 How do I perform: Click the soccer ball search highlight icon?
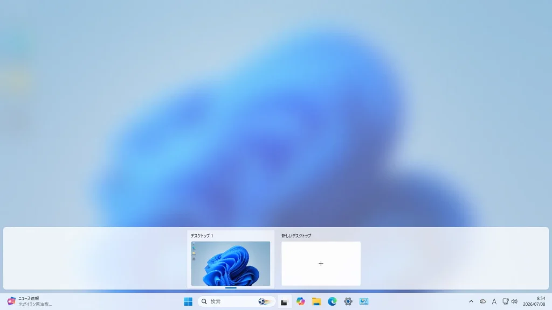(264, 301)
